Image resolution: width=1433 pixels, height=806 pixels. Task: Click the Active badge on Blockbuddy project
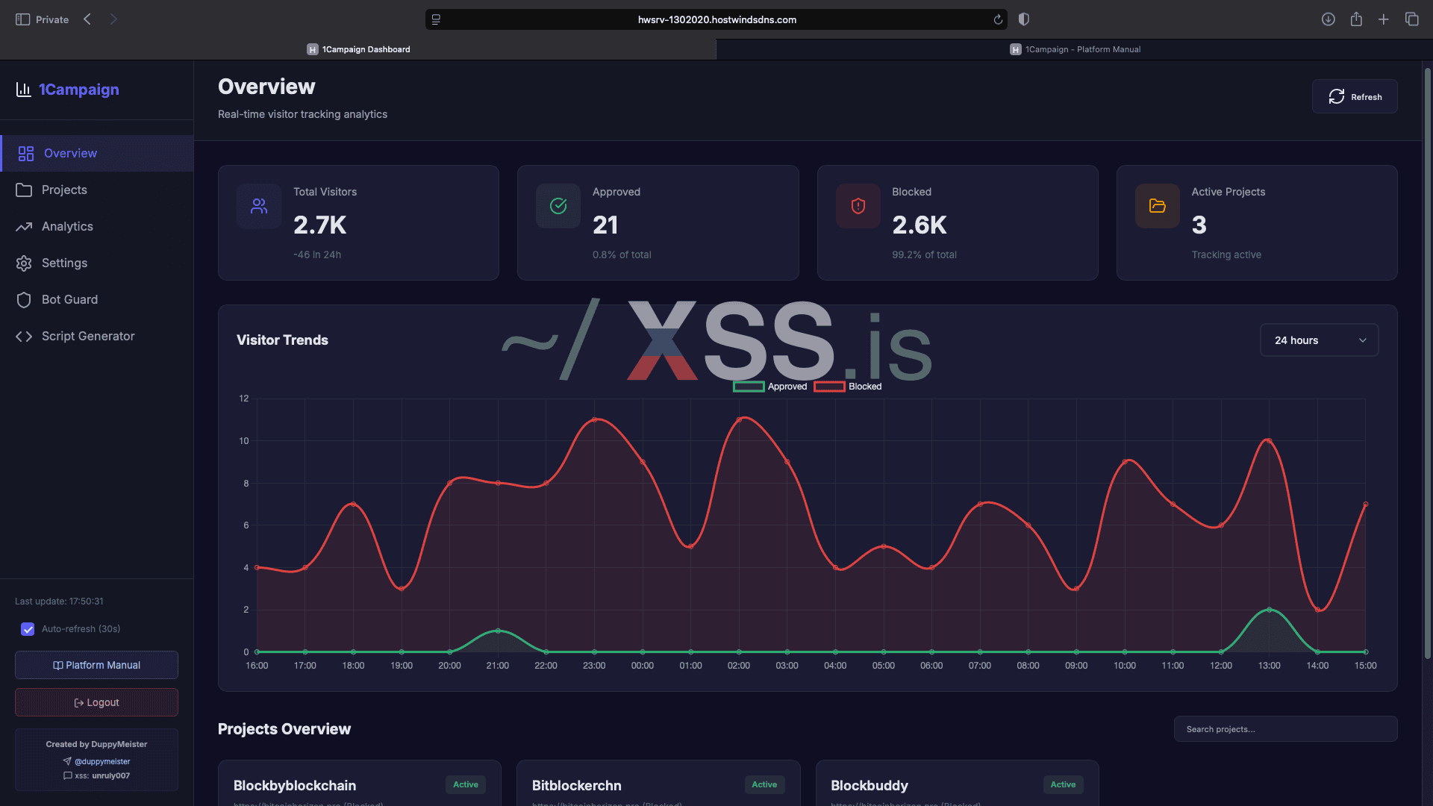coord(1063,784)
